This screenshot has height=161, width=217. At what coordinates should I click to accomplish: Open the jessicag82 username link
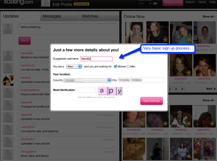(x=27, y=53)
